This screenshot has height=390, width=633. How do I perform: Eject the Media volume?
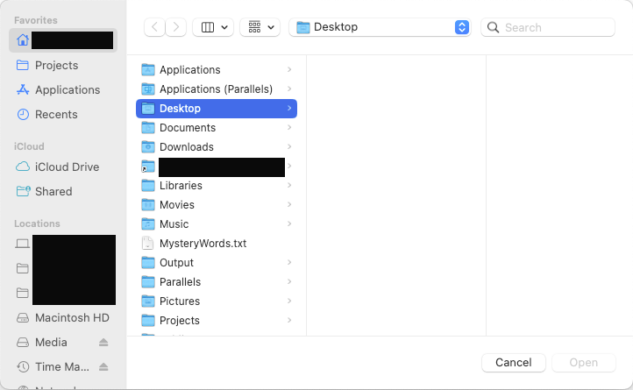coord(103,342)
